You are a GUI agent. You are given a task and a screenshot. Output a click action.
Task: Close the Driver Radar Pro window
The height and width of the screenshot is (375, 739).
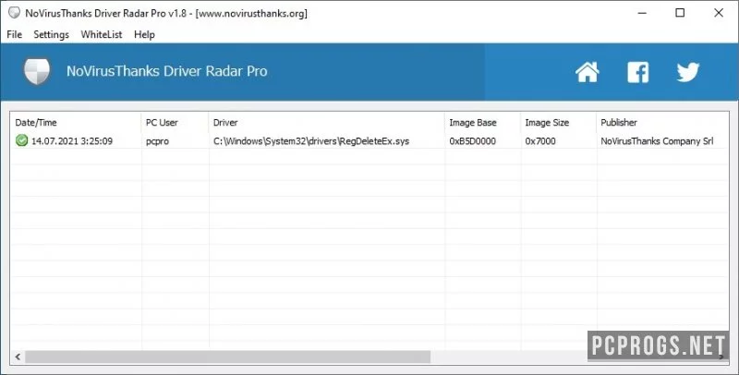(719, 13)
